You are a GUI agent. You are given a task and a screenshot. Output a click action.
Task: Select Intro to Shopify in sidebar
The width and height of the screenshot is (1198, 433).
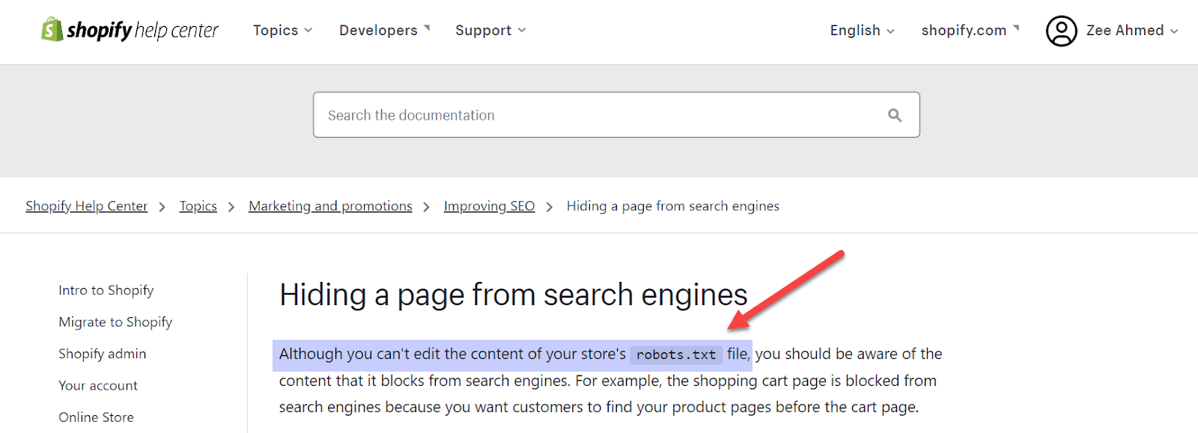pos(106,290)
